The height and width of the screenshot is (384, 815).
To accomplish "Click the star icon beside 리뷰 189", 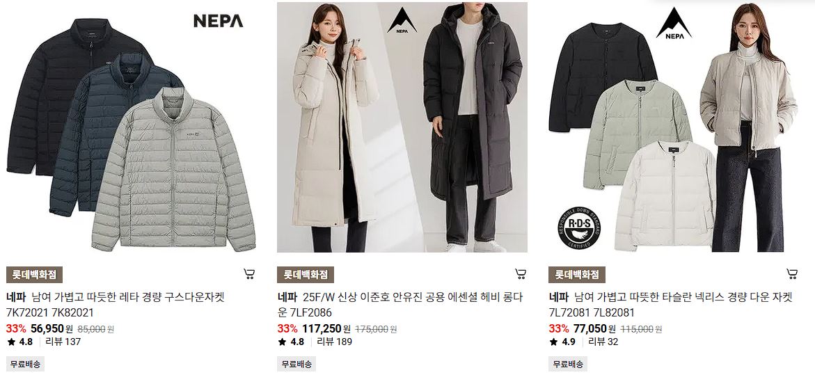I will 283,342.
